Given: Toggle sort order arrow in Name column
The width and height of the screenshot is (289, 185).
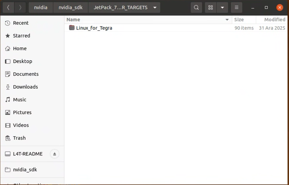Looking at the screenshot, I should coord(227,20).
